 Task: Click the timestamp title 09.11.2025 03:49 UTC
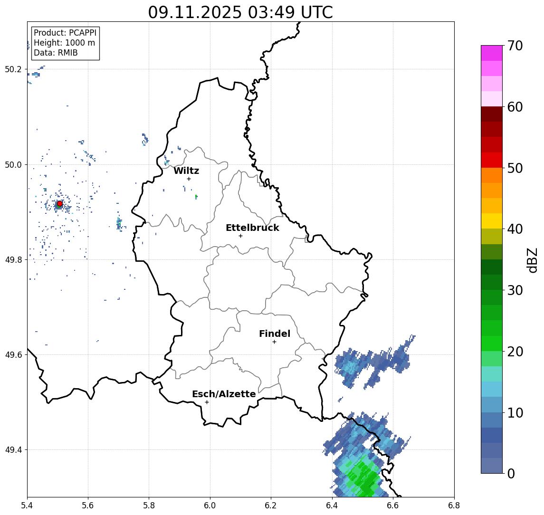click(240, 12)
